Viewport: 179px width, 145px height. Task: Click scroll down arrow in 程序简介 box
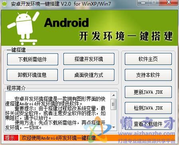click(114, 127)
